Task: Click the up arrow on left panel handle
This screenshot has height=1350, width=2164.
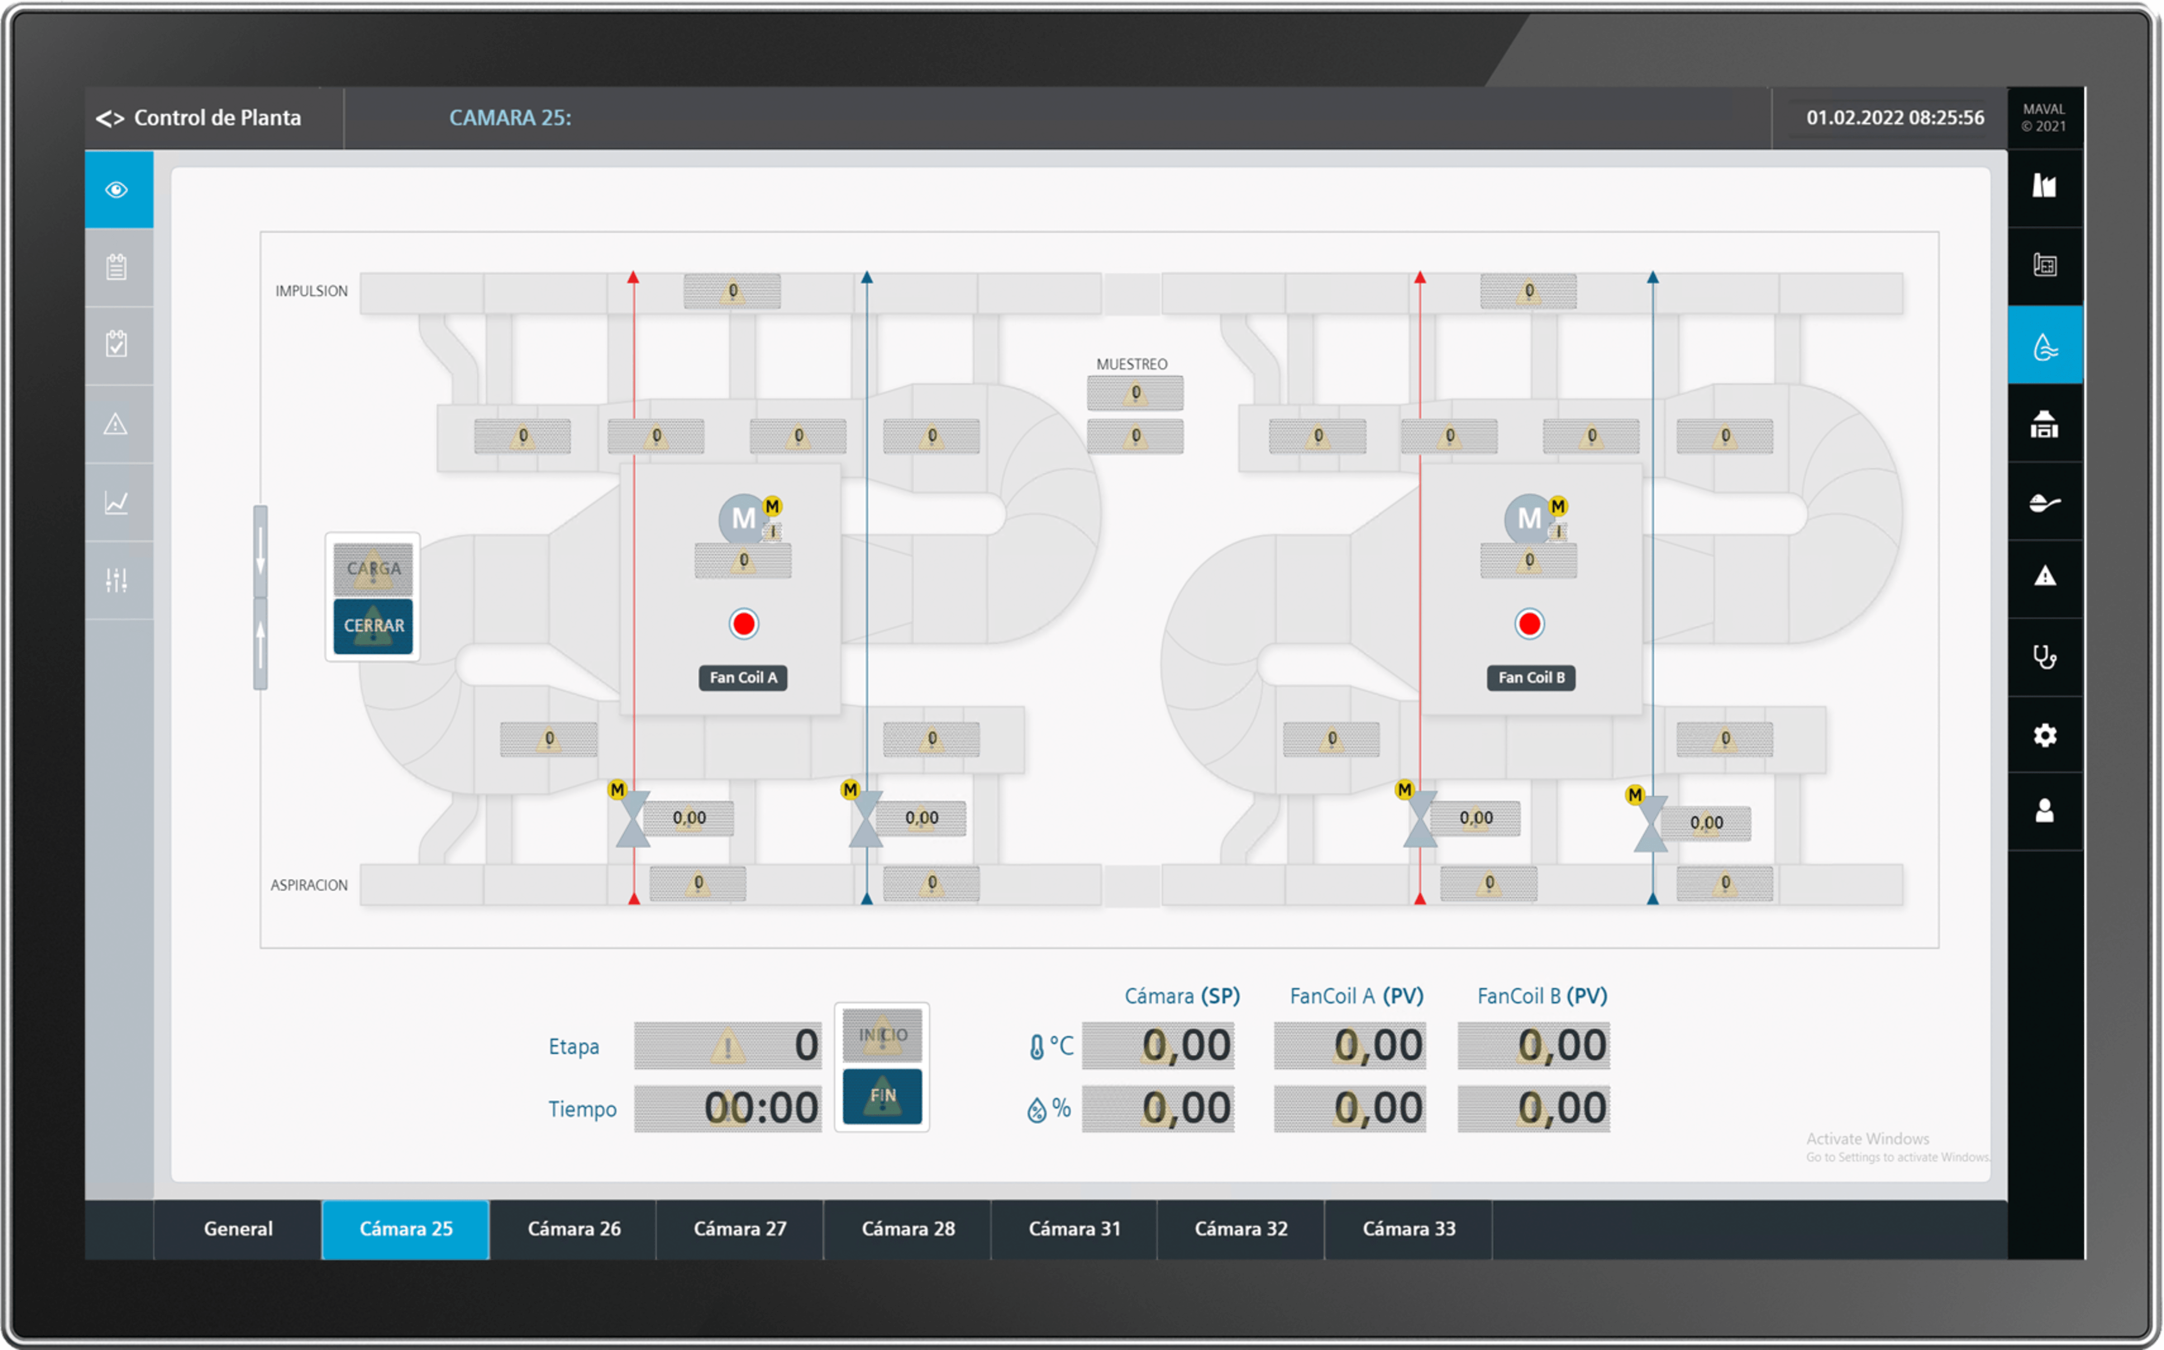Action: (260, 643)
